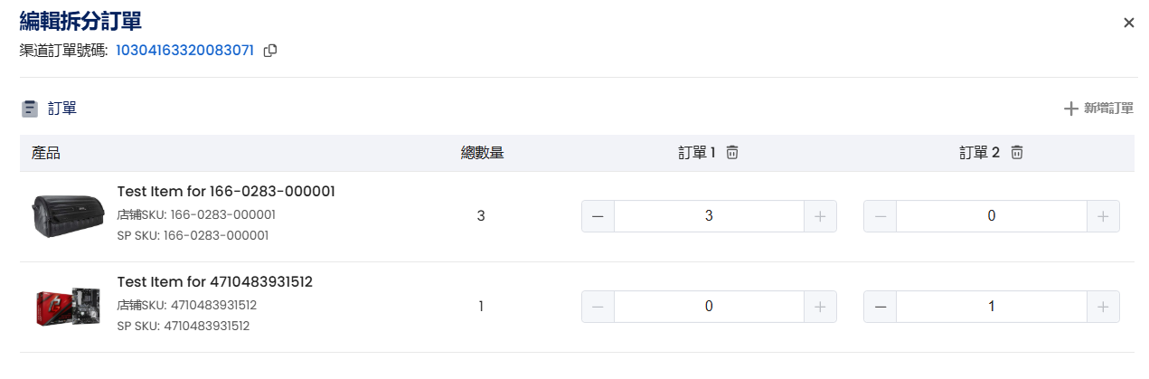
Task: Click 新增訂單 to add an order
Action: coord(1098,109)
